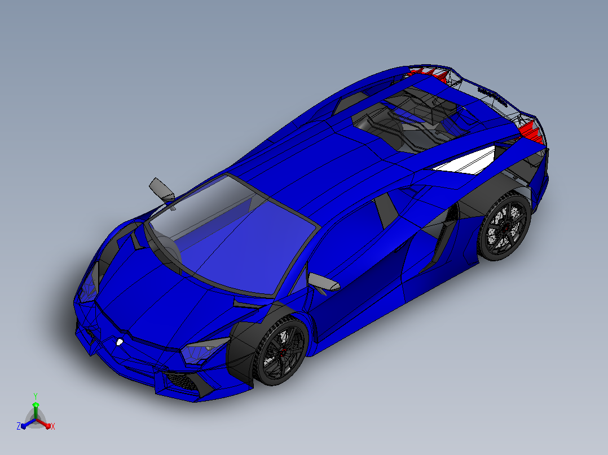Pick the mesh grille in the front bumper
This screenshot has height=455, width=608.
(x=182, y=381)
